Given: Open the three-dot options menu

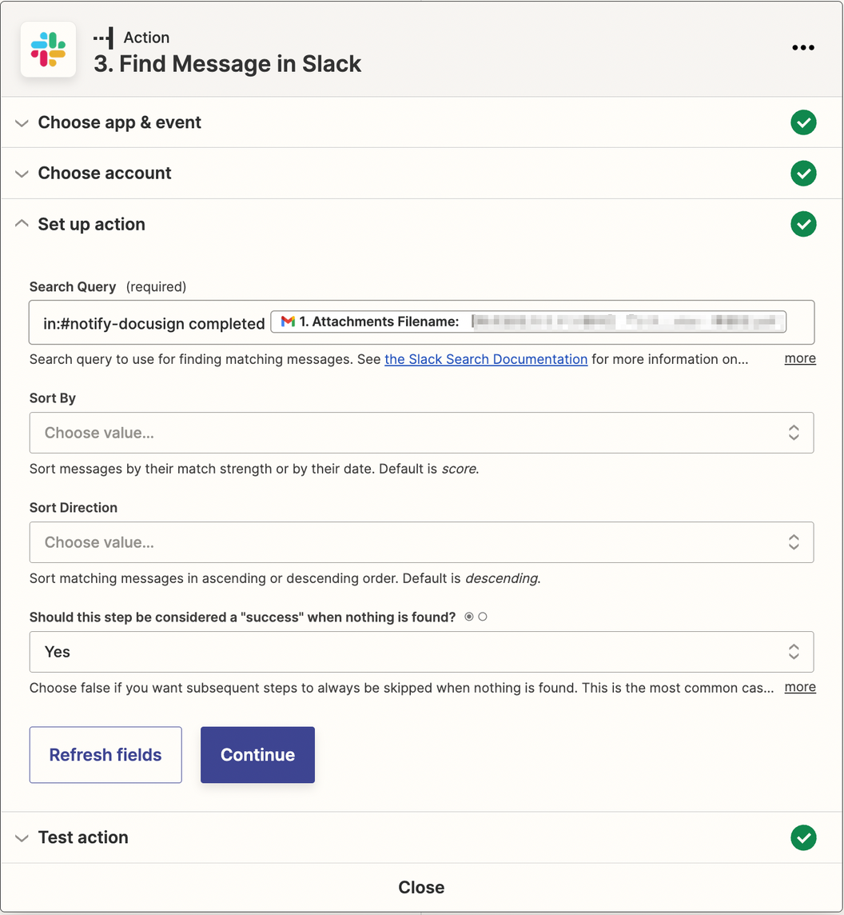Looking at the screenshot, I should point(802,47).
